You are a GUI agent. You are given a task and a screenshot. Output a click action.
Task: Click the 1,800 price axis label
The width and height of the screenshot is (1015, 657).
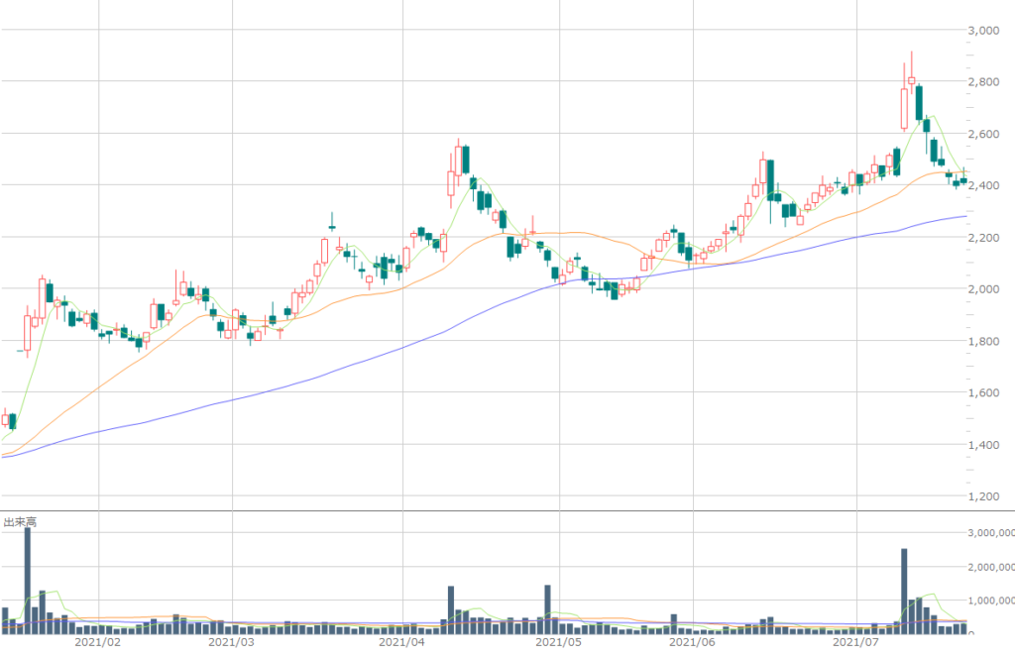(984, 341)
